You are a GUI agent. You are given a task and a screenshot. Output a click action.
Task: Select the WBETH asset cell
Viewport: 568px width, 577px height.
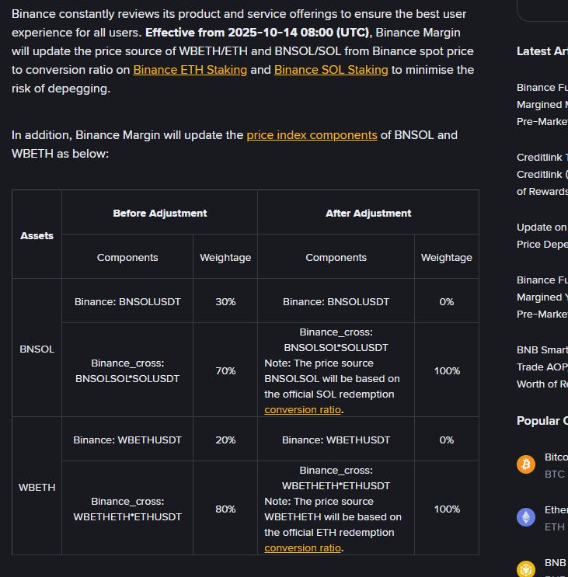37,487
